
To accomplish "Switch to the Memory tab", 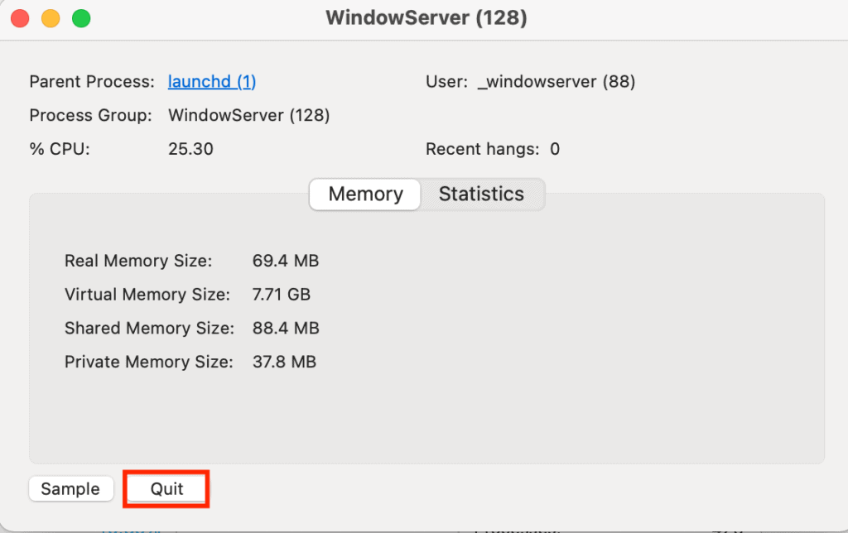I will point(365,194).
